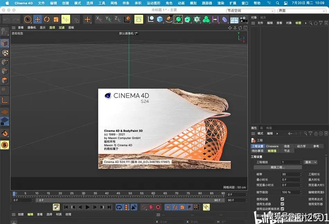Select the Live Selection tool
This screenshot has height=224, width=329.
(28, 19)
